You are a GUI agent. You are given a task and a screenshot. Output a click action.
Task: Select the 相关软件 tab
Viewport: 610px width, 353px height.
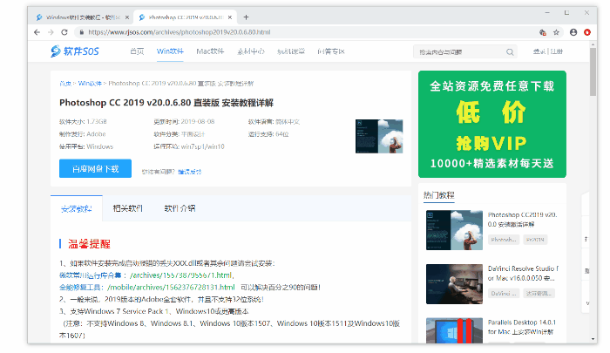tap(127, 208)
